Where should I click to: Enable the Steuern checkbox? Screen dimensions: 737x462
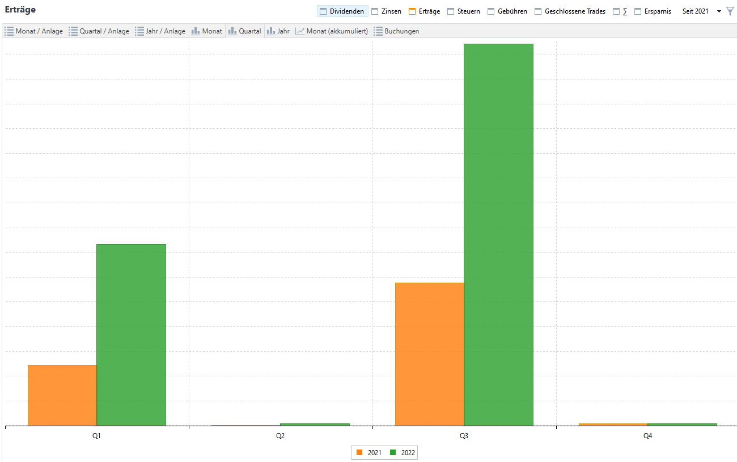451,11
